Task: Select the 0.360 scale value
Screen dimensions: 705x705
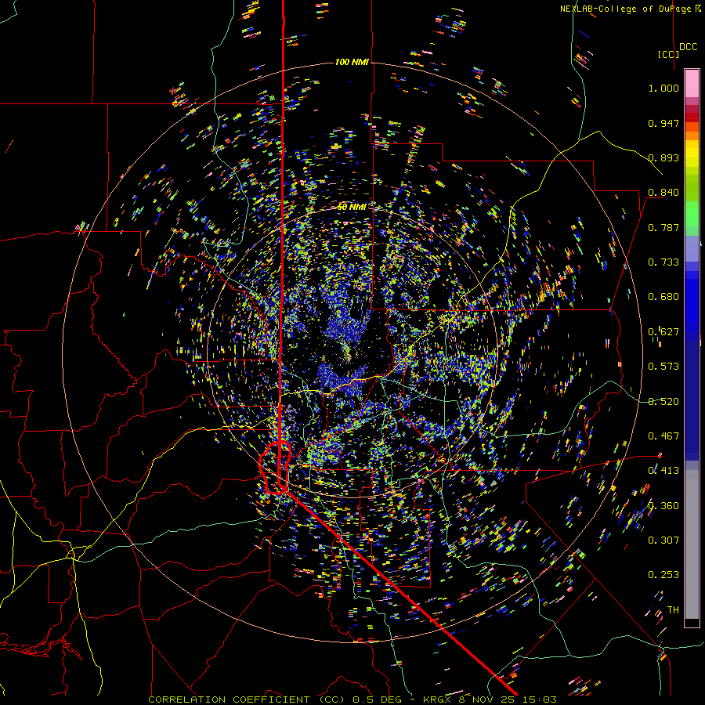Action: pos(663,506)
